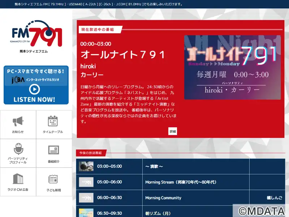
Task: Click the オールナイト791 program banner image
Action: point(232,67)
